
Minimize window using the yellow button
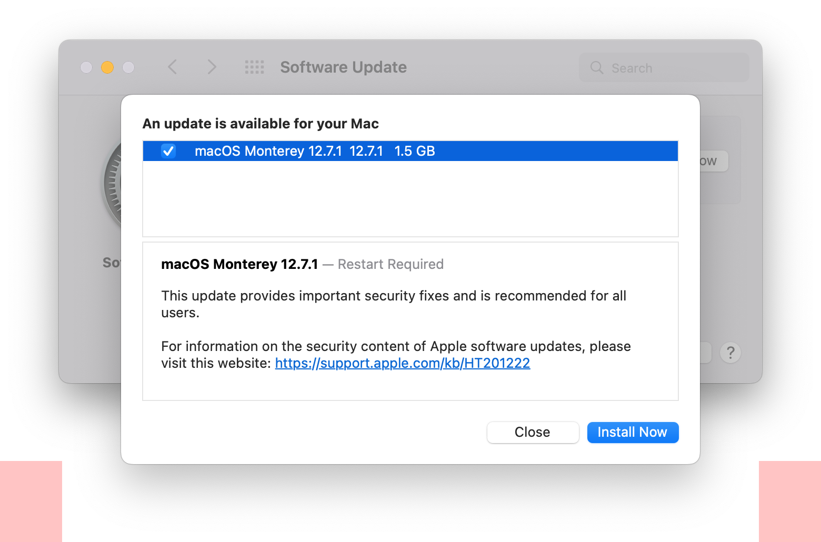click(x=107, y=67)
